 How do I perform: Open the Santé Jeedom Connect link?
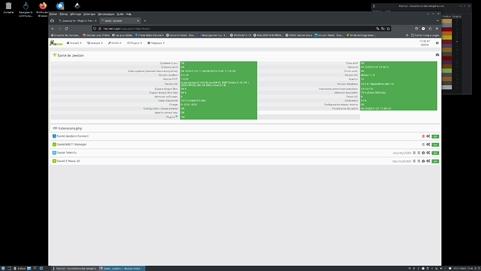(72, 136)
